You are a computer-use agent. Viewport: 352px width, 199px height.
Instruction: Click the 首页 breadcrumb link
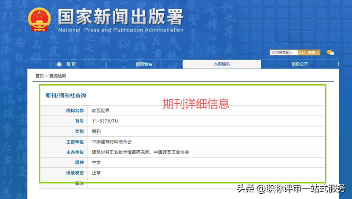click(40, 76)
